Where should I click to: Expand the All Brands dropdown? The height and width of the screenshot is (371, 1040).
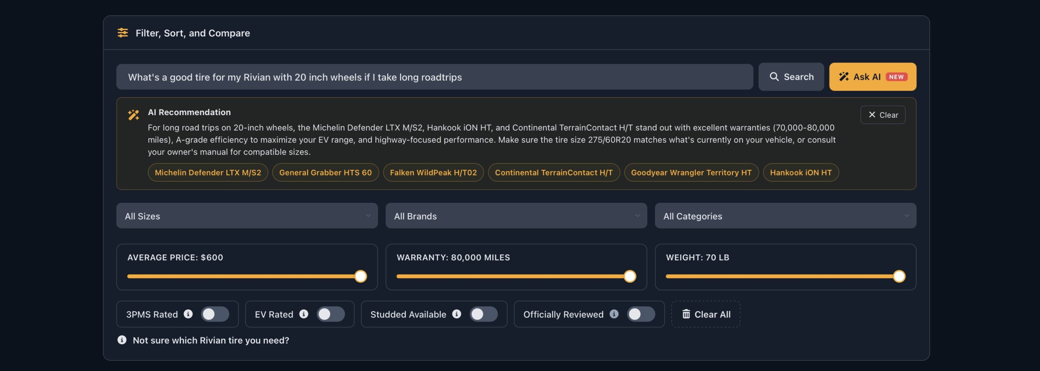[x=516, y=216]
